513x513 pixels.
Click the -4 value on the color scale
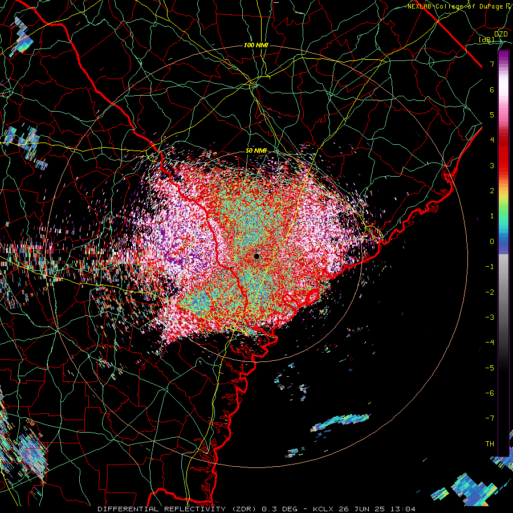[x=490, y=343]
